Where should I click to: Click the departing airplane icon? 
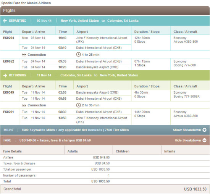pyautogui.click(x=5, y=21)
